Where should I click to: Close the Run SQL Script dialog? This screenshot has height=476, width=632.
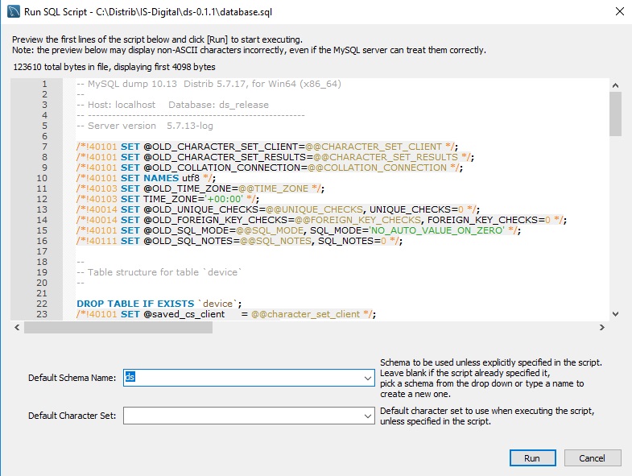pyautogui.click(x=619, y=11)
